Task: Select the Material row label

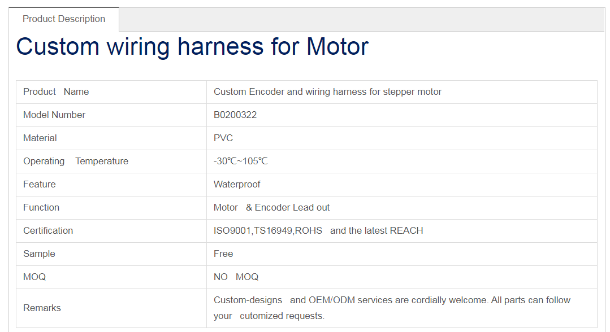Action: click(x=40, y=138)
